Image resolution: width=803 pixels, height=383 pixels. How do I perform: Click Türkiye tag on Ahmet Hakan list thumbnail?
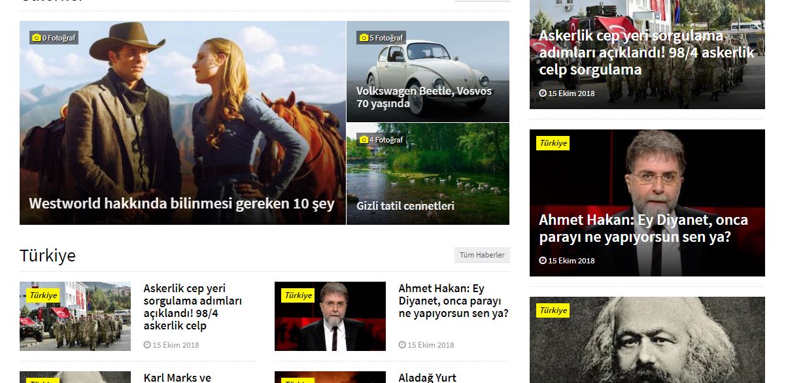298,295
